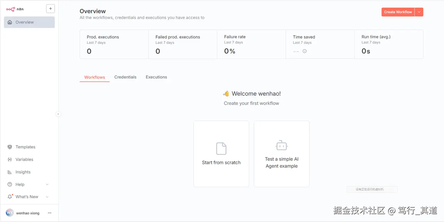
Task: Open Insights from the sidebar
Action: (x=23, y=172)
